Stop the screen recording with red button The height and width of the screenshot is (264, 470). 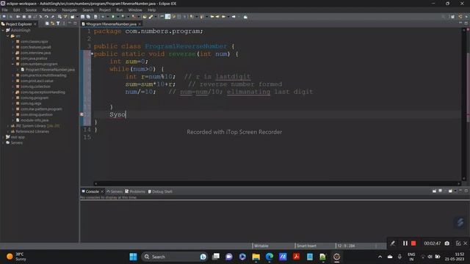[x=413, y=243]
